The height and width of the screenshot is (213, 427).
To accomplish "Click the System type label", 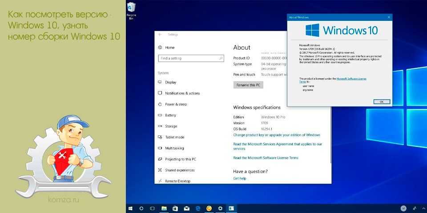I will coord(242,64).
